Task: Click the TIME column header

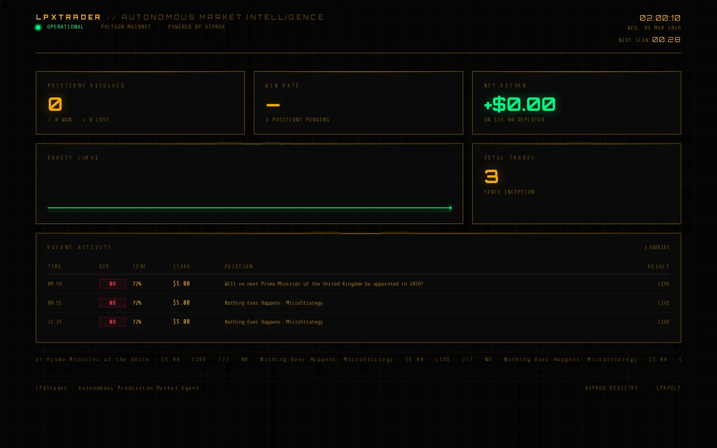Action: [55, 267]
